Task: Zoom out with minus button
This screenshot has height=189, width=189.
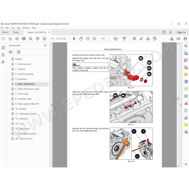Action: tap(88, 39)
